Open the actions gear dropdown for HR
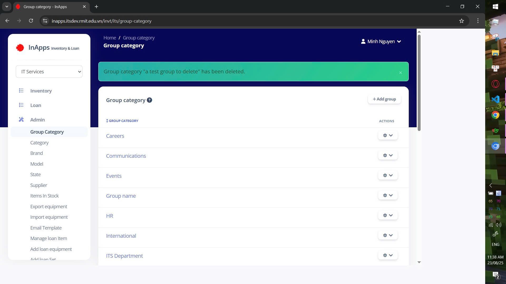The image size is (506, 284). [x=388, y=215]
